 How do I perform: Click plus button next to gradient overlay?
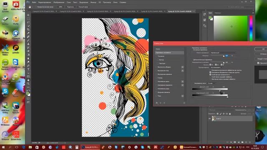(x=183, y=85)
